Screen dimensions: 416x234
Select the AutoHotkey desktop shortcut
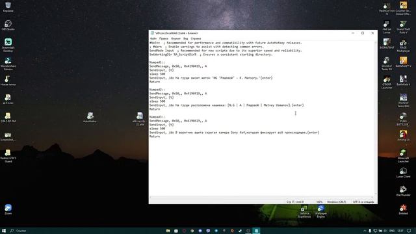click(x=90, y=118)
